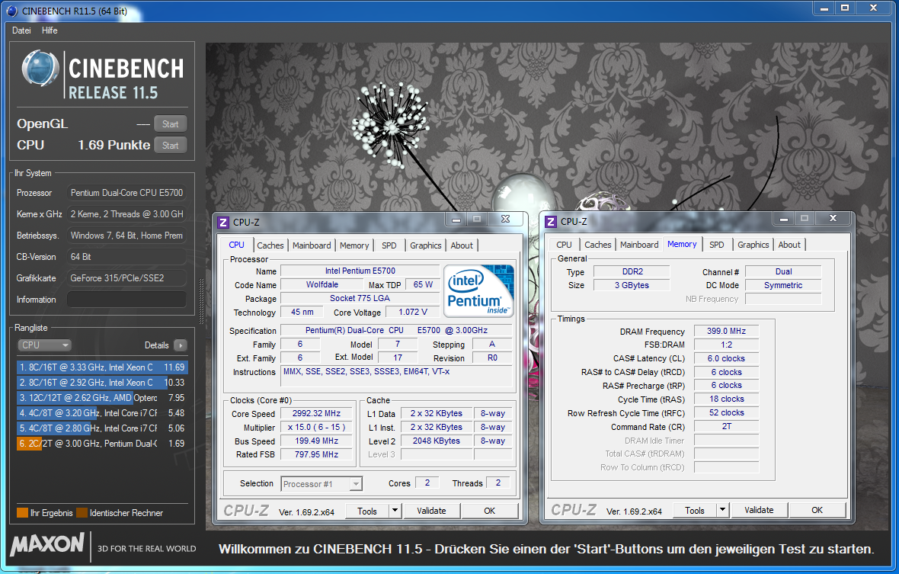Click the empty Information input field

[126, 300]
